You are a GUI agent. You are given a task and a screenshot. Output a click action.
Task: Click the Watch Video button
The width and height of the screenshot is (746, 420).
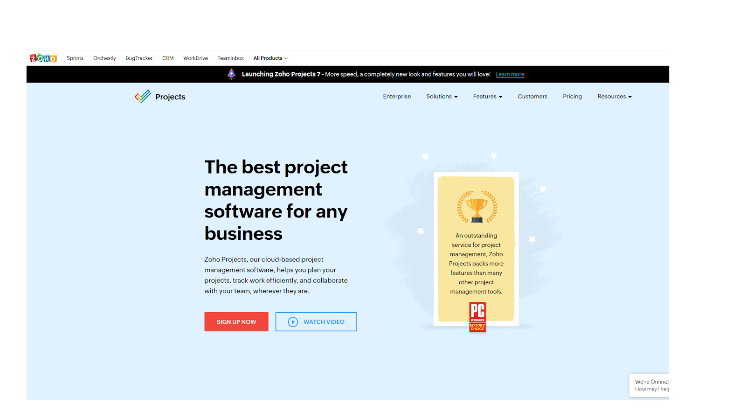tap(316, 322)
